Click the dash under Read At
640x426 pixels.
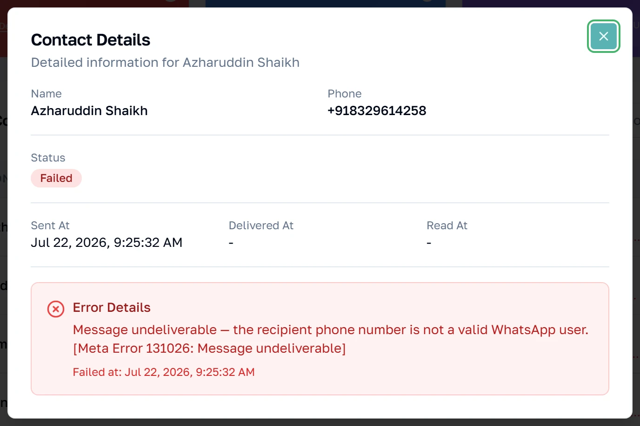click(x=429, y=243)
